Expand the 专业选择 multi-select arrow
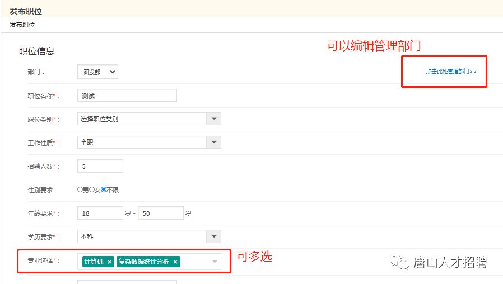This screenshot has width=503, height=284. (215, 262)
